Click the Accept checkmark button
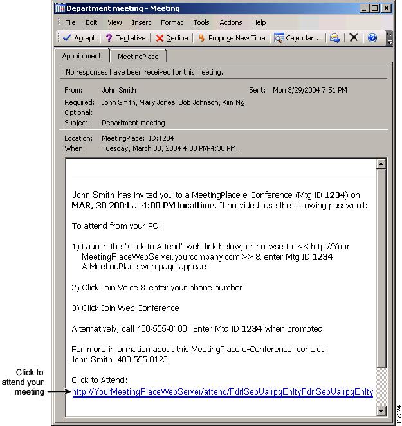 [x=79, y=38]
